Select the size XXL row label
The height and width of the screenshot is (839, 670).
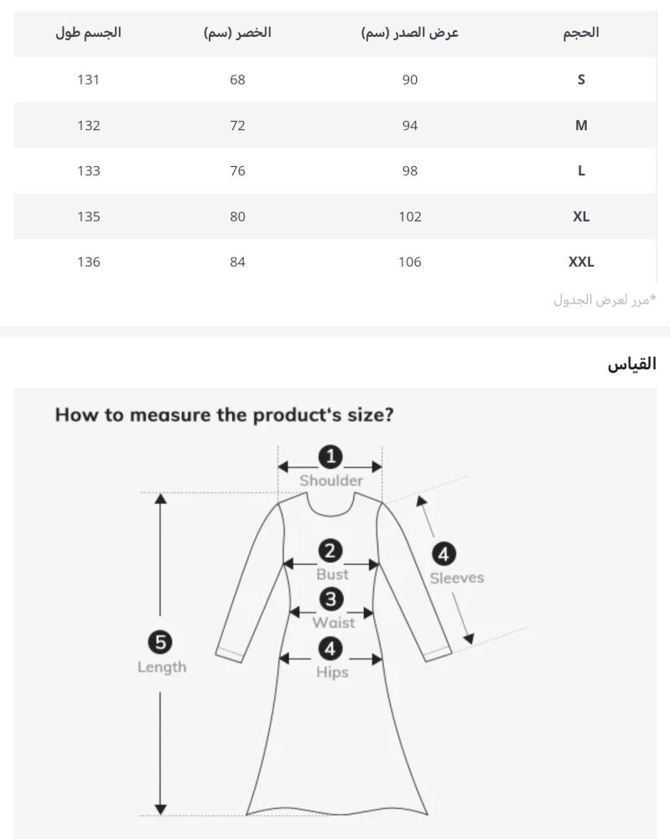point(581,261)
